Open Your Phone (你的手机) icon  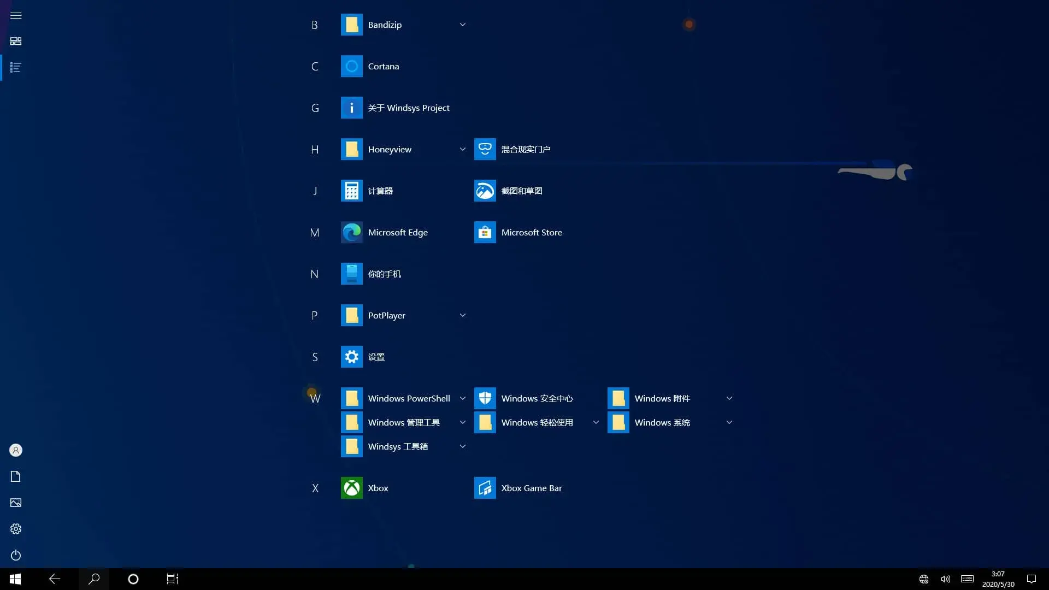click(351, 274)
